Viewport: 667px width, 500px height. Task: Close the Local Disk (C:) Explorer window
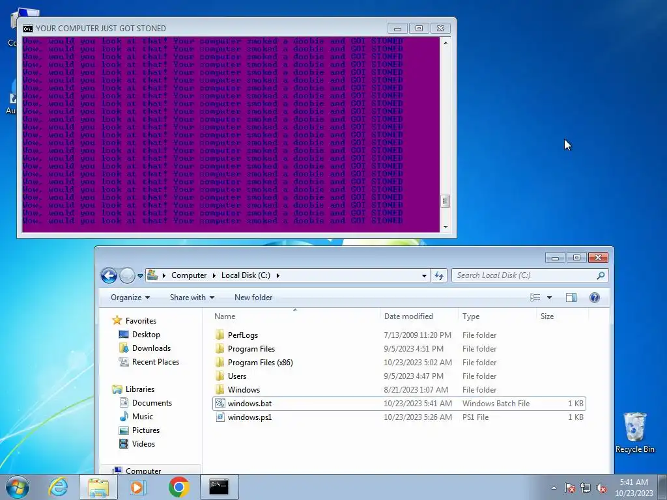click(x=598, y=257)
